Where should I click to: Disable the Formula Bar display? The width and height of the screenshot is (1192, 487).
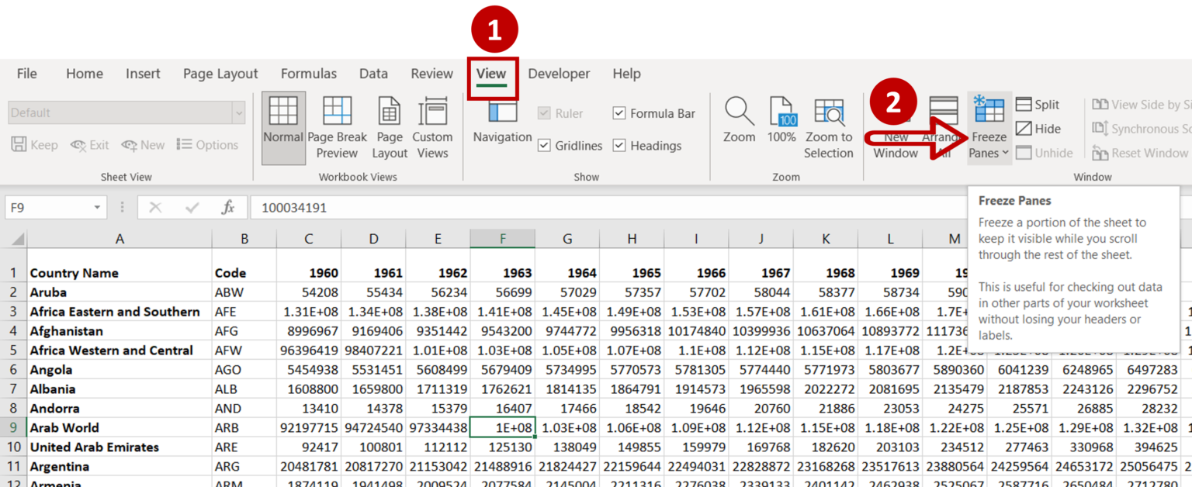click(x=619, y=112)
